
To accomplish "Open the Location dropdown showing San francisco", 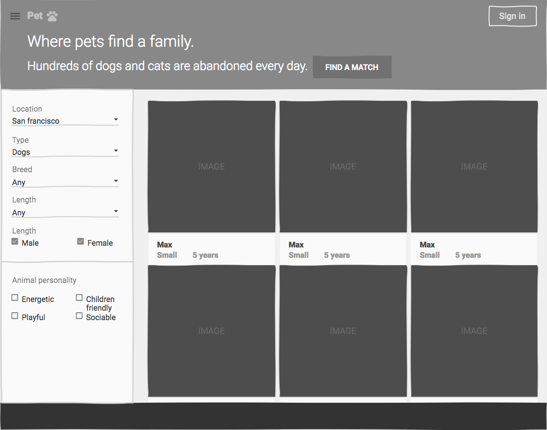I will 65,121.
